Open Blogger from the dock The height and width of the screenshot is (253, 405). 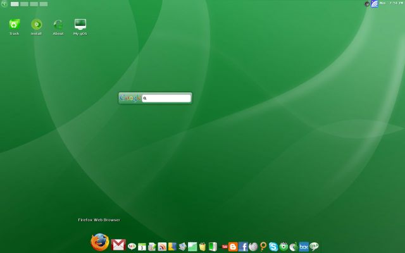click(233, 247)
